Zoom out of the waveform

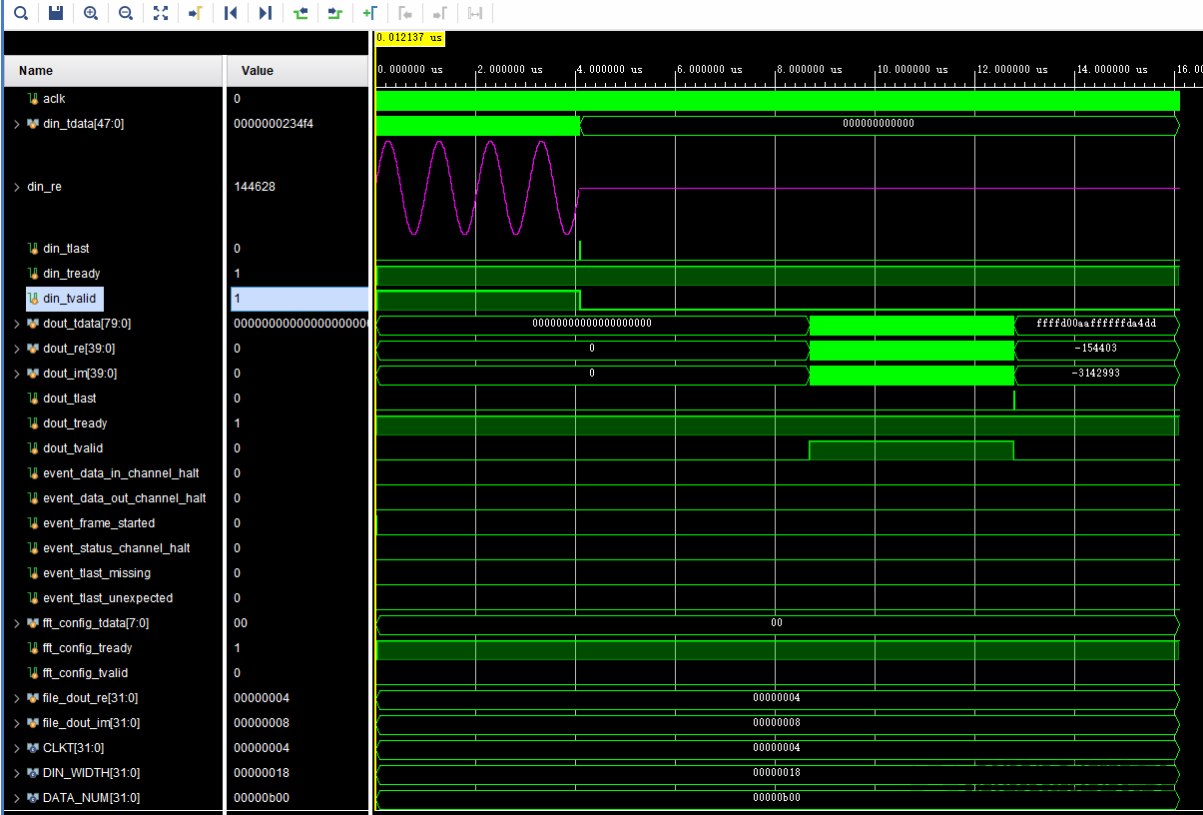(x=124, y=13)
